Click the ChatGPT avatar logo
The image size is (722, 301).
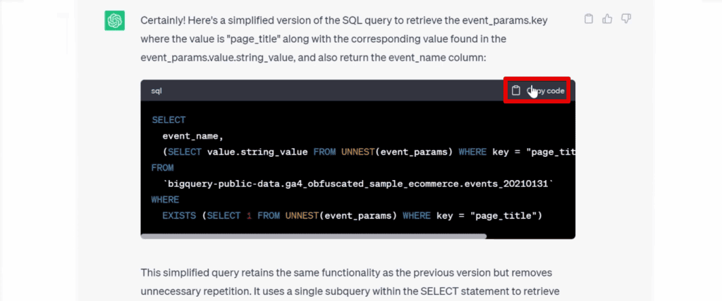click(x=115, y=20)
